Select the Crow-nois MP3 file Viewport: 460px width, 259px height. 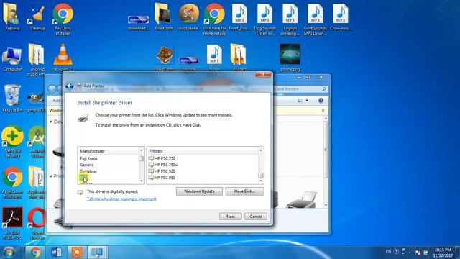tap(341, 16)
